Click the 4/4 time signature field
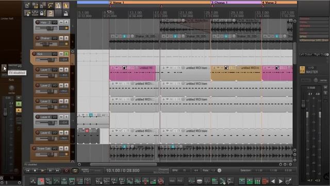 (196, 171)
